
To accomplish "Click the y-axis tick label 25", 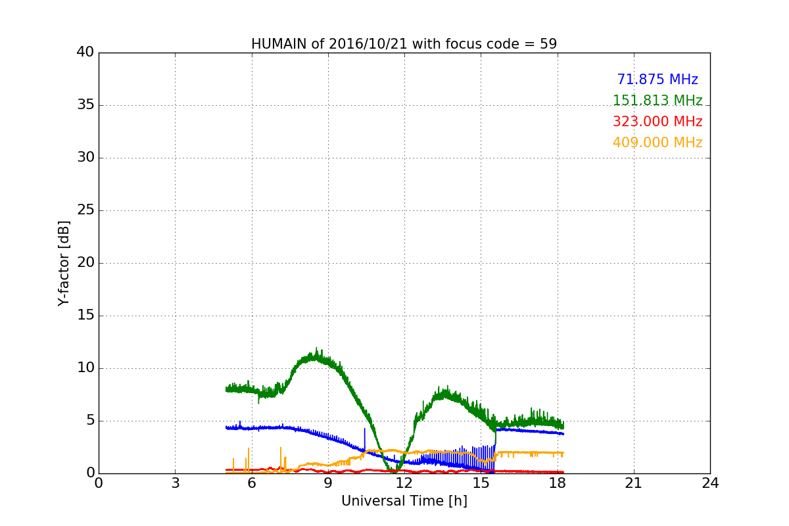I will (85, 210).
